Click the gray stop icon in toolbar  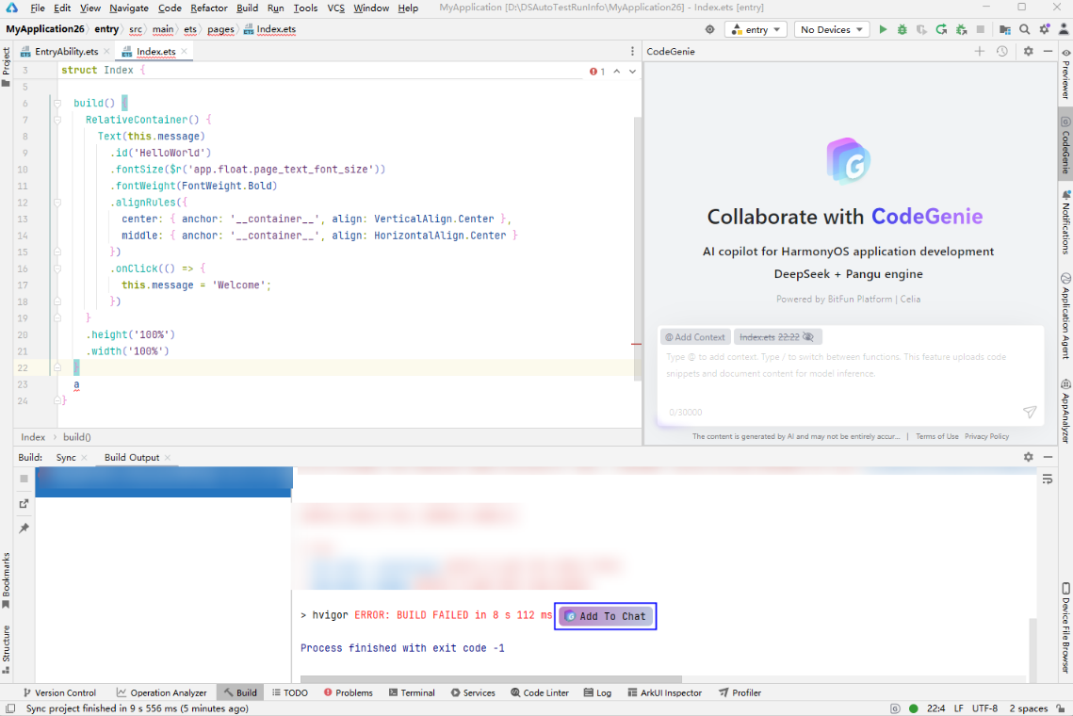pyautogui.click(x=981, y=29)
